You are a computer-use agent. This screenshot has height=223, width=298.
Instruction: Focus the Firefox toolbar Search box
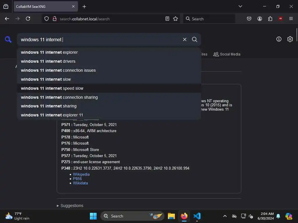pyautogui.click(x=209, y=19)
